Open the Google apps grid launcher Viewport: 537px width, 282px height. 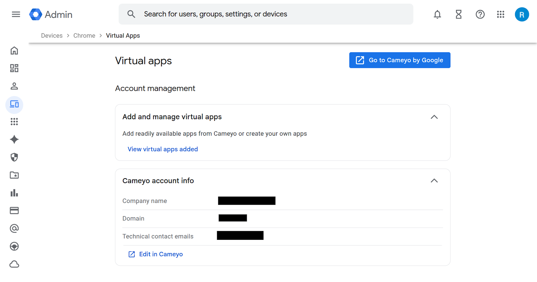point(500,14)
